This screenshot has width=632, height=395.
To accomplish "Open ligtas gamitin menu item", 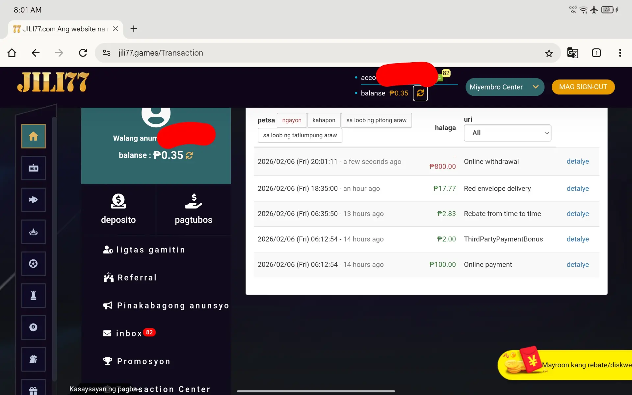I will (x=145, y=250).
